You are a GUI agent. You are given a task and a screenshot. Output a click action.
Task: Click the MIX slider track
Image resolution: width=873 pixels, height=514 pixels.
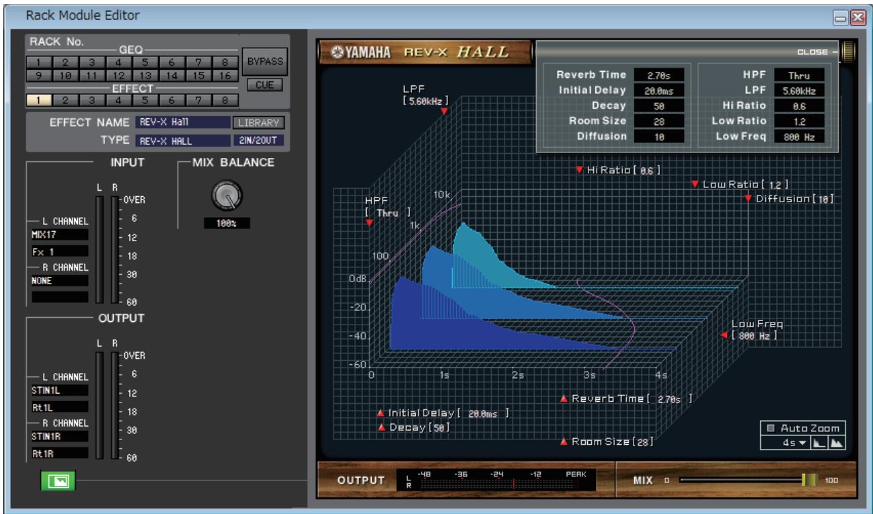click(747, 481)
